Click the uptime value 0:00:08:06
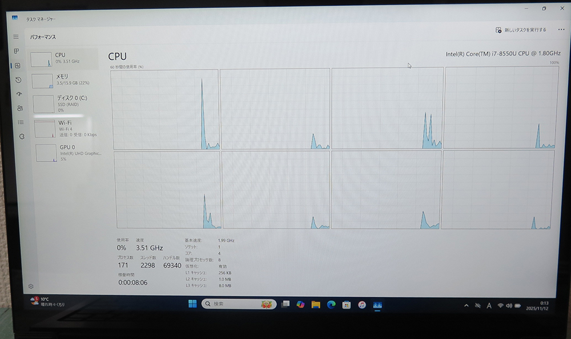571x339 pixels. pos(133,282)
